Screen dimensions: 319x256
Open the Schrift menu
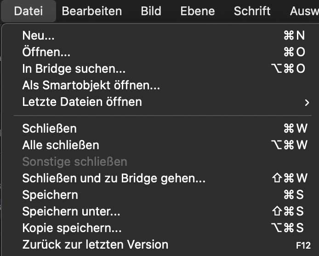[252, 11]
